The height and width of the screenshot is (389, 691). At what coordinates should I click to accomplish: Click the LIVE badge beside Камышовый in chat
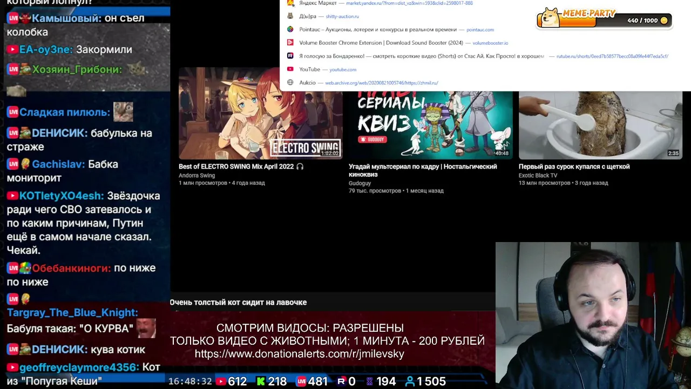[13, 18]
